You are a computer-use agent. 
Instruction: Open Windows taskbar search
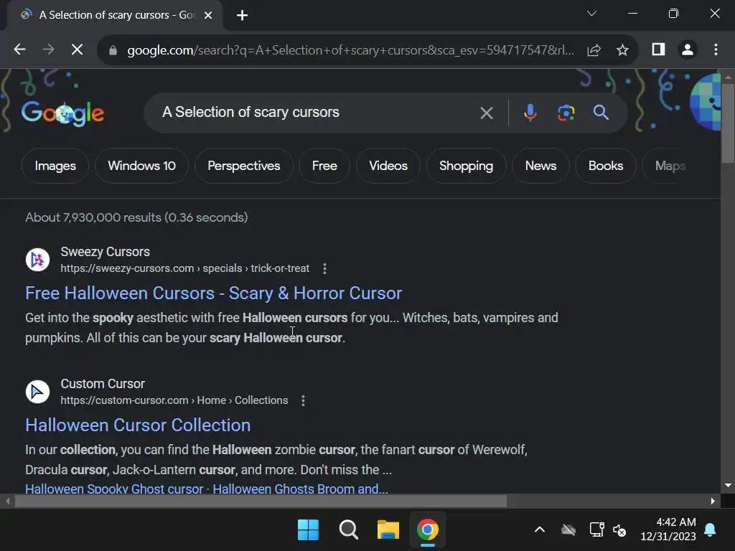pyautogui.click(x=348, y=530)
